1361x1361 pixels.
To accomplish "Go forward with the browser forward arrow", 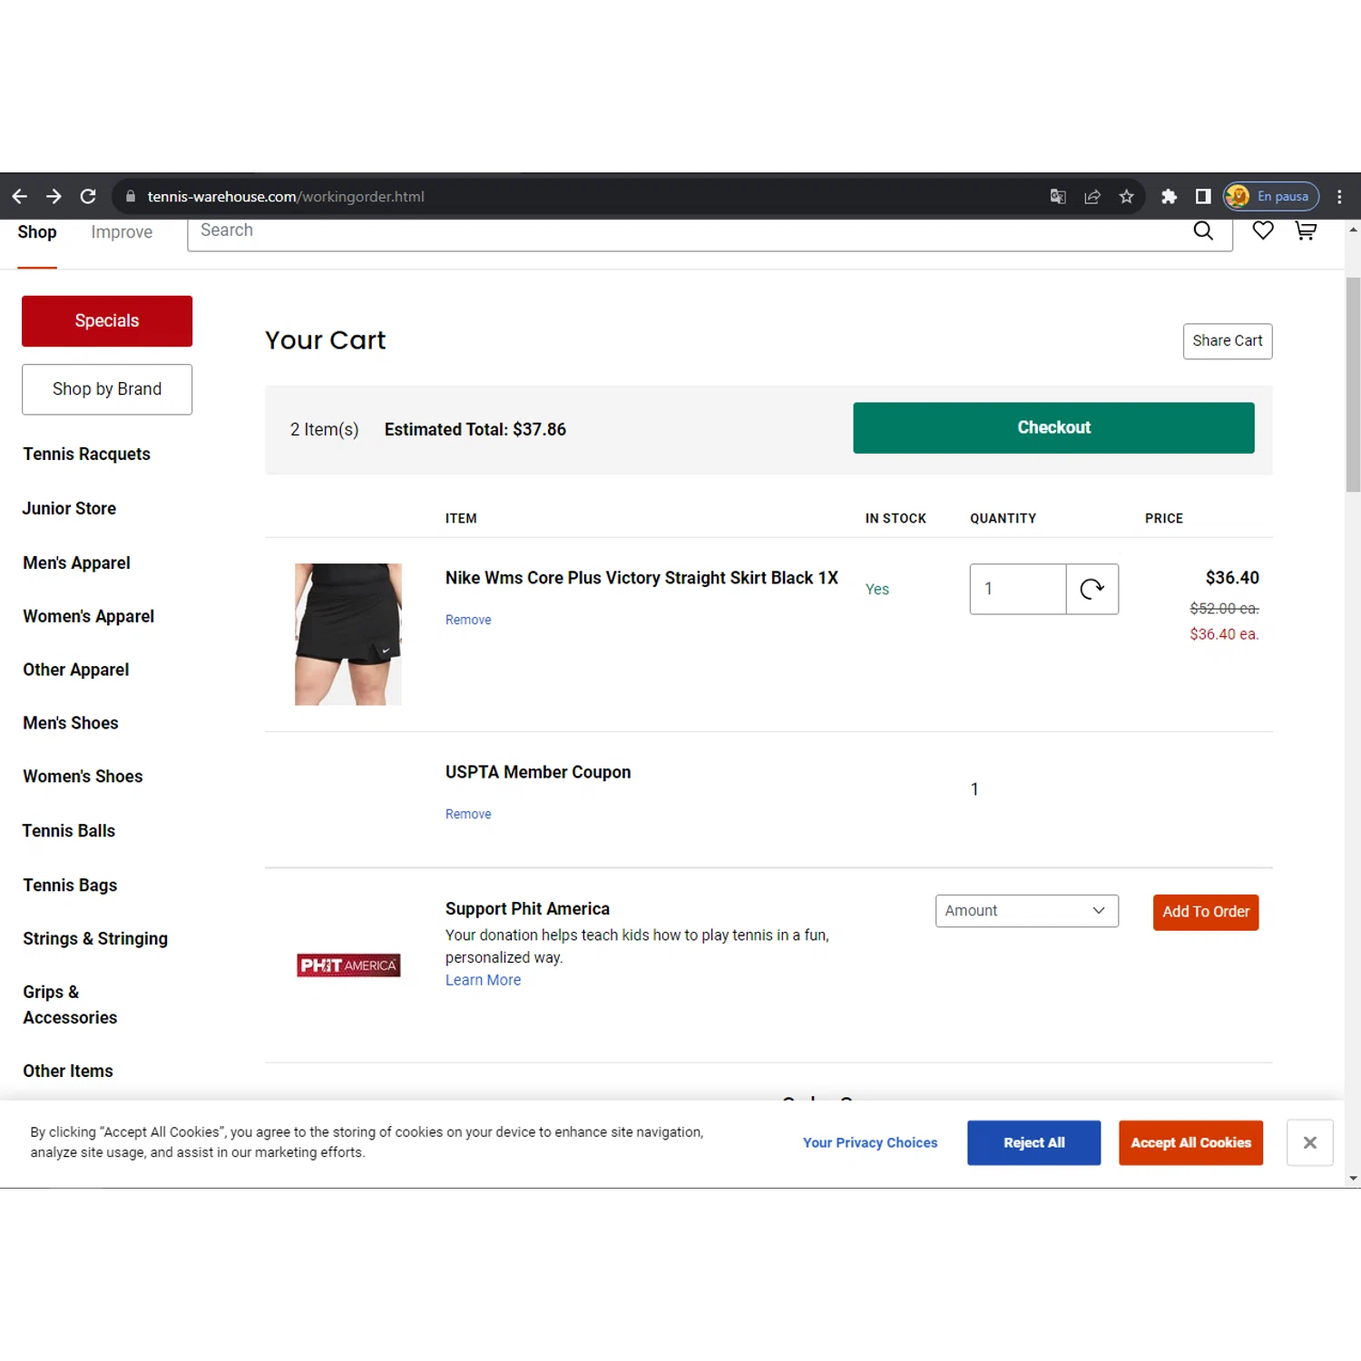I will pyautogui.click(x=54, y=196).
